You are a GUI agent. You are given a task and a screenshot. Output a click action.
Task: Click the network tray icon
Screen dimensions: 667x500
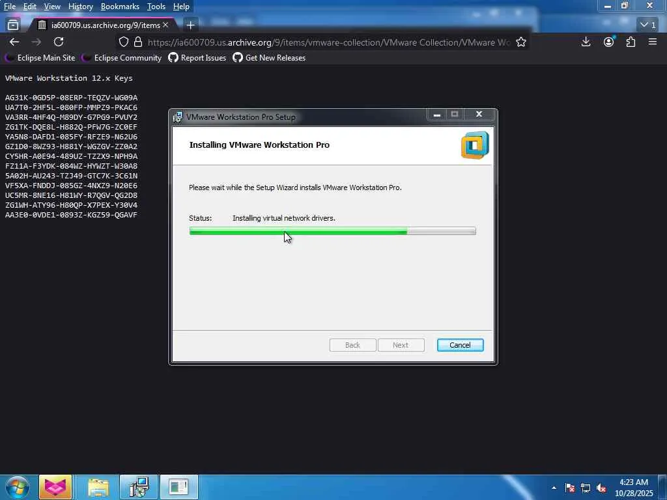pos(586,488)
